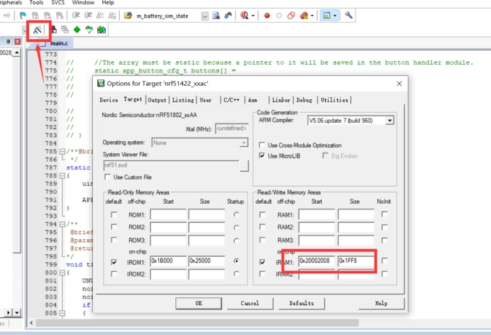This screenshot has height=335, width=491.
Task: Open the window layout icon
Action: 326,16
